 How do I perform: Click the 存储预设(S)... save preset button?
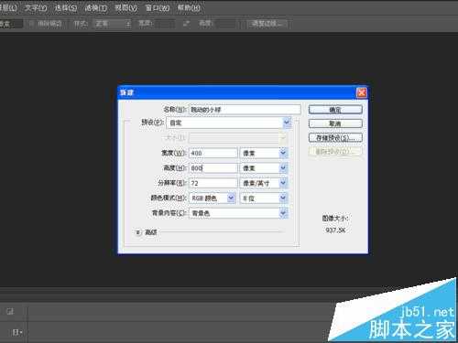pos(335,138)
